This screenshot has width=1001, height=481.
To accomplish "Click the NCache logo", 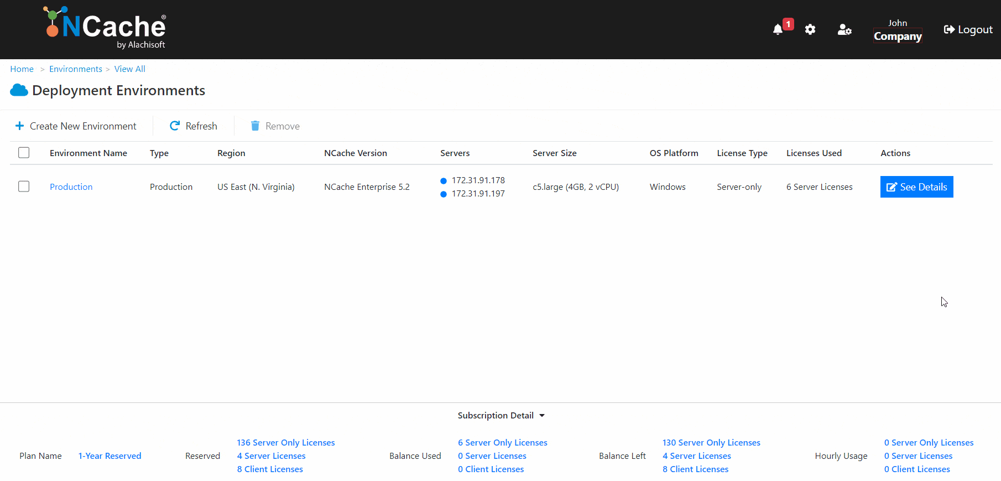I will click(x=105, y=28).
